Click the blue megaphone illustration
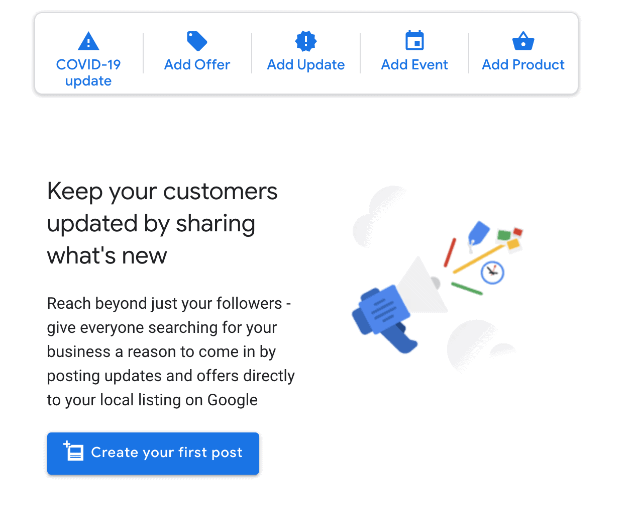The height and width of the screenshot is (531, 637). [x=384, y=314]
